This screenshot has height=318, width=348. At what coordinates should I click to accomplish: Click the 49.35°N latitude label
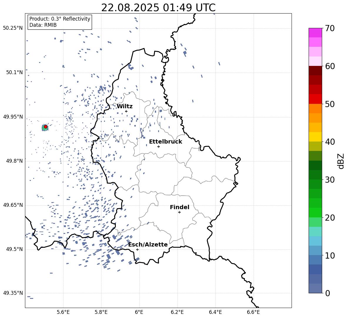pyautogui.click(x=13, y=293)
